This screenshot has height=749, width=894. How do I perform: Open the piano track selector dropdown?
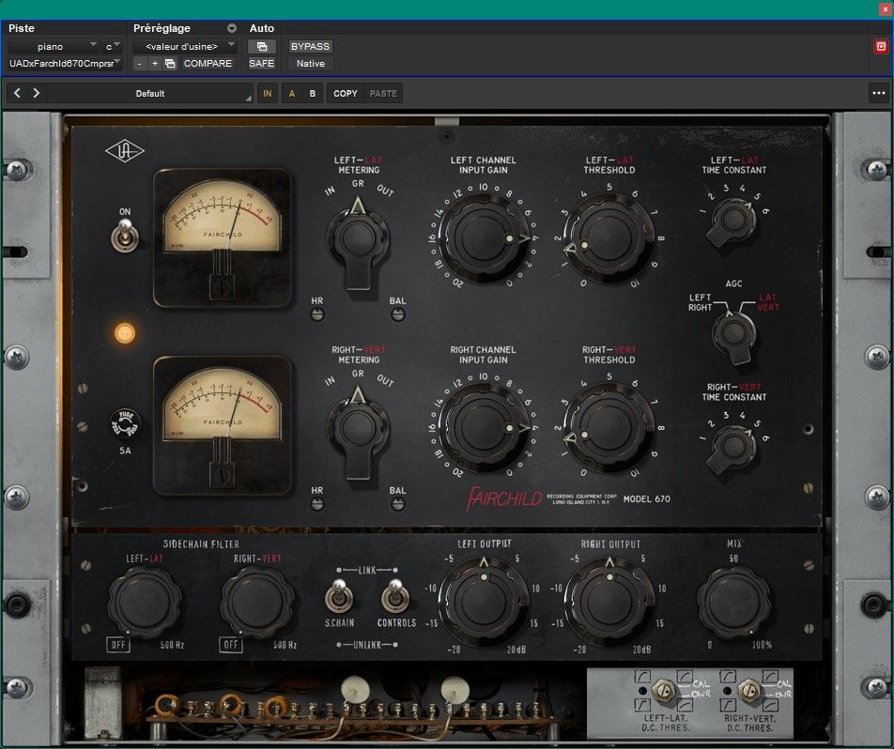pos(54,46)
